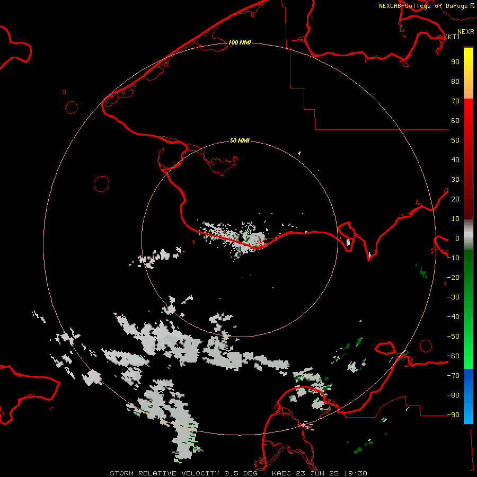The image size is (477, 477).
Task: Click the -40 value on the velocity scale
Action: click(x=453, y=317)
